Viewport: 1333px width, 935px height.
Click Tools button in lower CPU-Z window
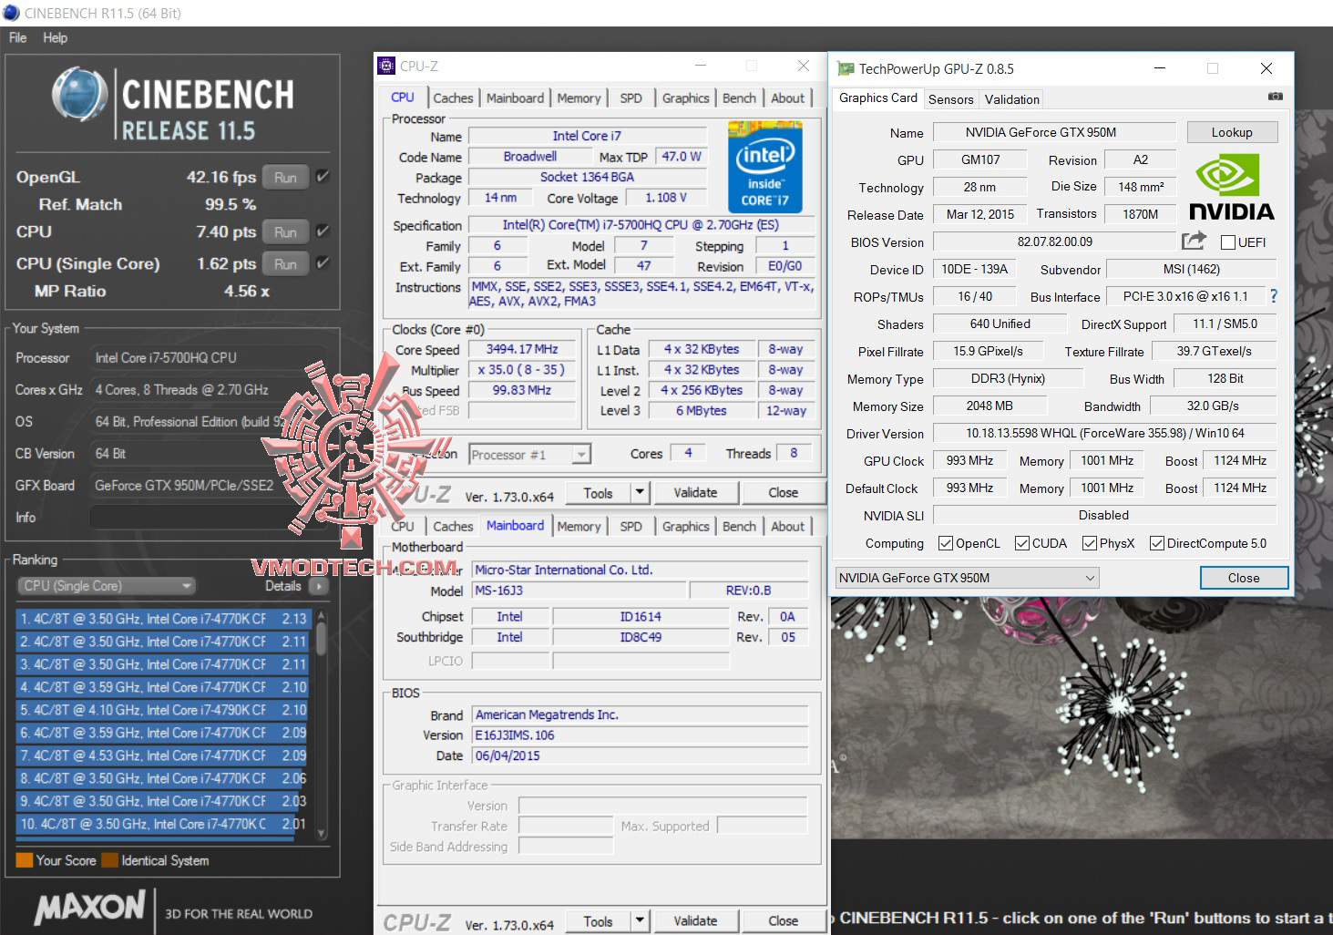(598, 921)
